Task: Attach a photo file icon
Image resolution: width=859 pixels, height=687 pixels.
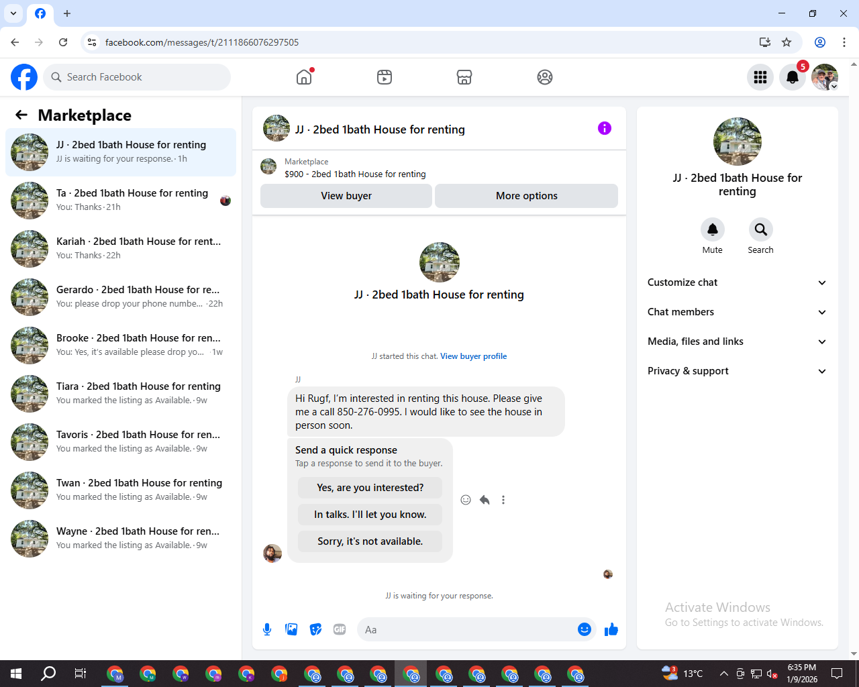Action: pyautogui.click(x=291, y=629)
